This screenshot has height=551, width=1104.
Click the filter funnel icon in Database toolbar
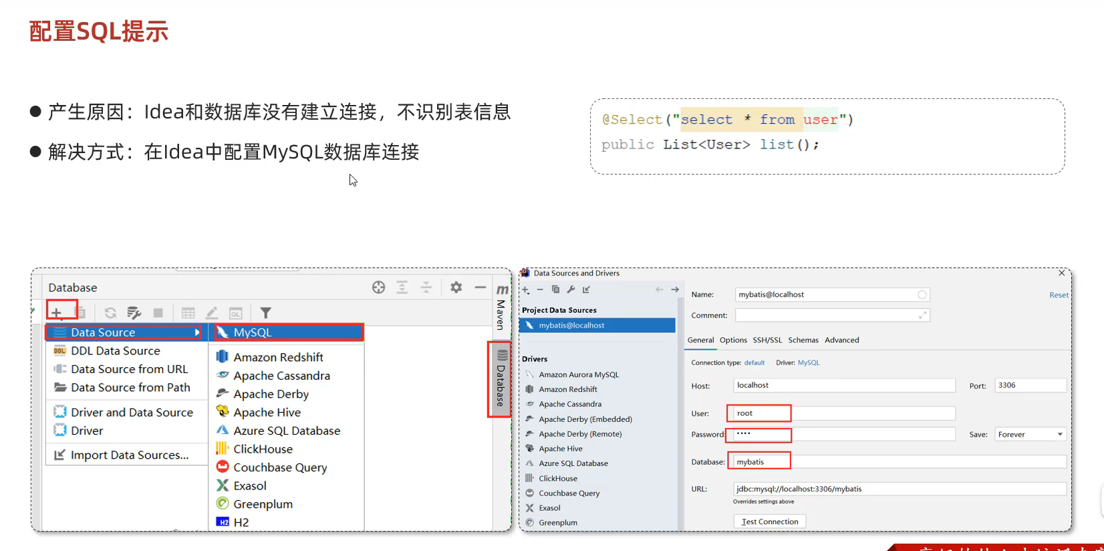tap(265, 313)
